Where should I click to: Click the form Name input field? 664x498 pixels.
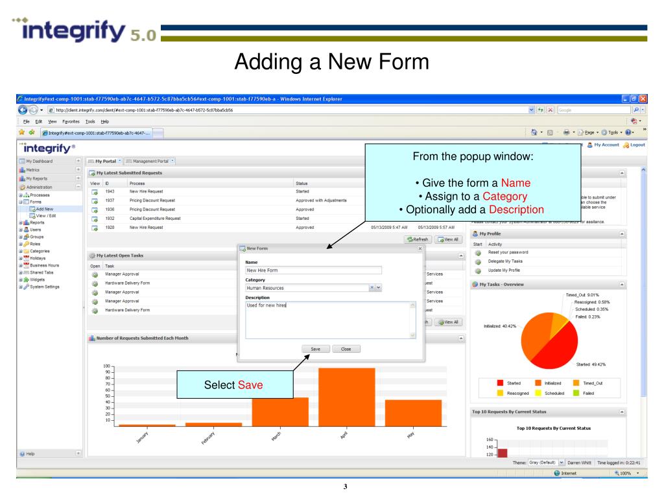coord(313,270)
